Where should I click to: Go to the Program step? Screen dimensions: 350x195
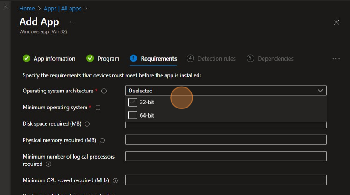tap(103, 59)
